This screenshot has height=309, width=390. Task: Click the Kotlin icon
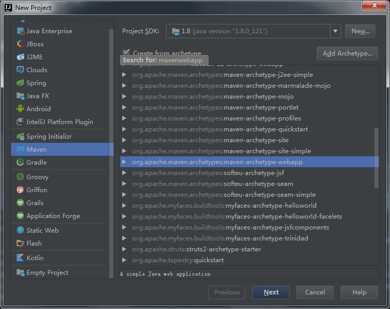pyautogui.click(x=20, y=258)
